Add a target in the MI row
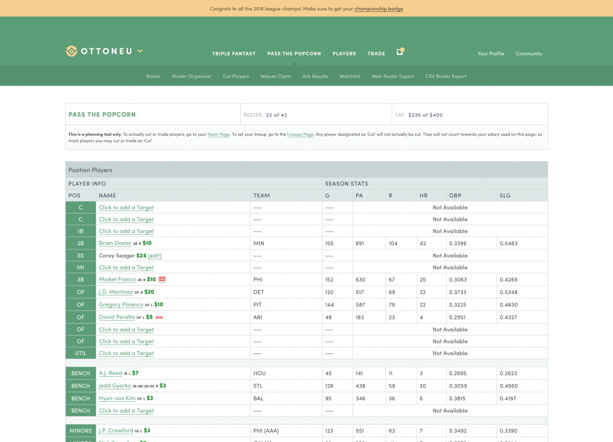Viewport: 613px width, 442px height. (126, 267)
